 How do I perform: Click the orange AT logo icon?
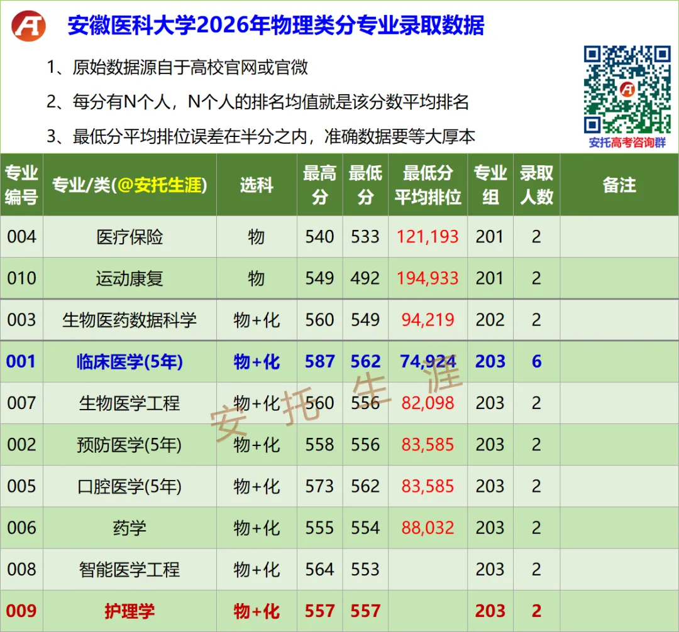point(28,26)
